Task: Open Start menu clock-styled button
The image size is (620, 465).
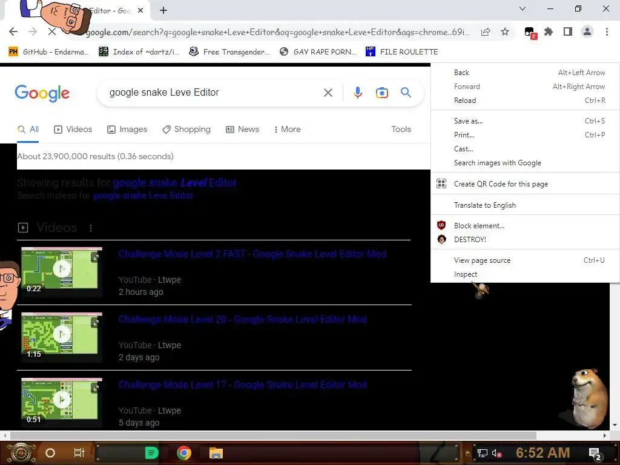Action: click(x=21, y=453)
